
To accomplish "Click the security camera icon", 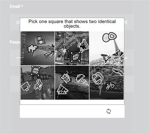I will pyautogui.click(x=106, y=58).
